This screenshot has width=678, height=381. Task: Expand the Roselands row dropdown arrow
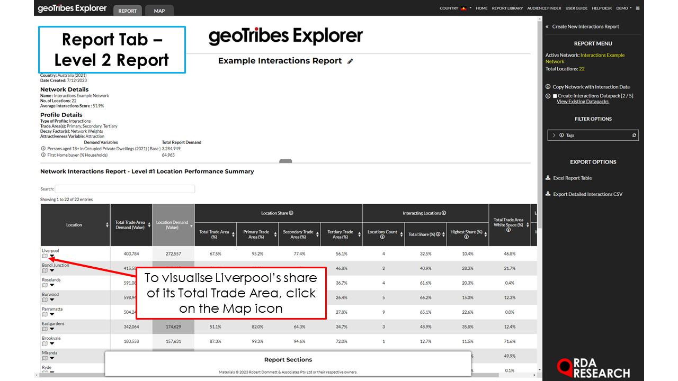[x=52, y=286]
